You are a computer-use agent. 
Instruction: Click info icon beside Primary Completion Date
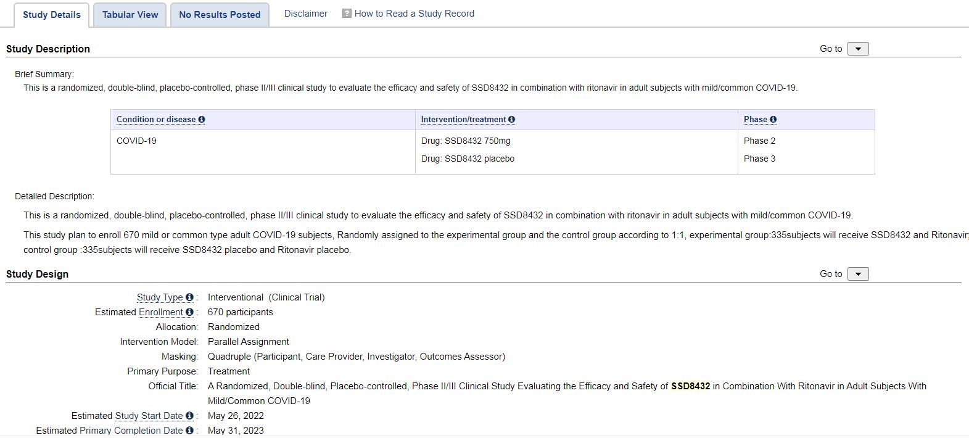[x=189, y=431]
